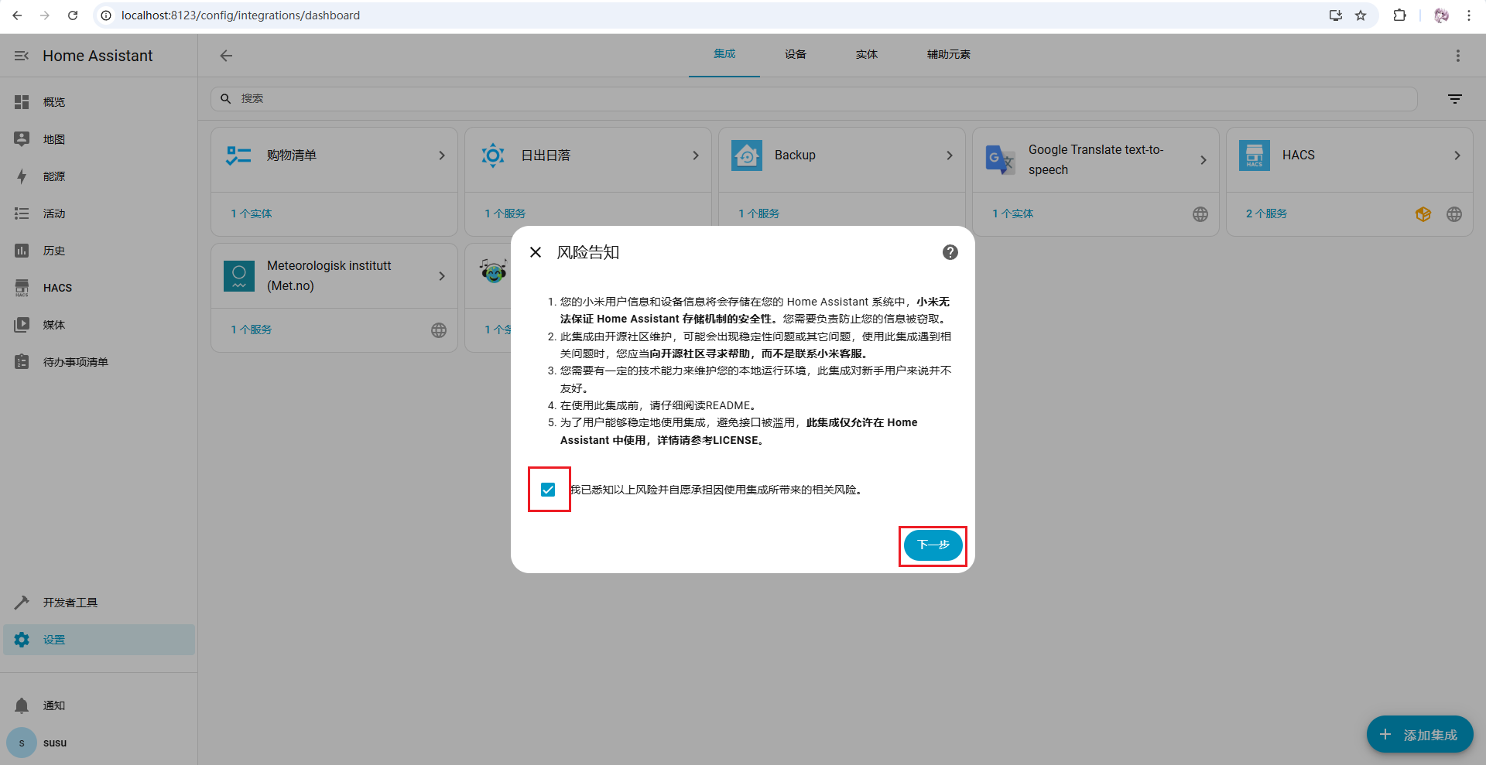Viewport: 1486px width, 765px height.
Task: Open the top-right overflow menu
Action: (1457, 56)
